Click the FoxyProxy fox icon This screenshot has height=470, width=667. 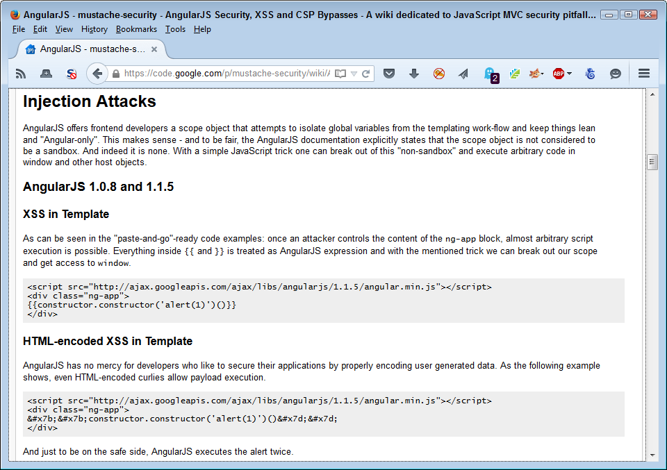point(534,73)
